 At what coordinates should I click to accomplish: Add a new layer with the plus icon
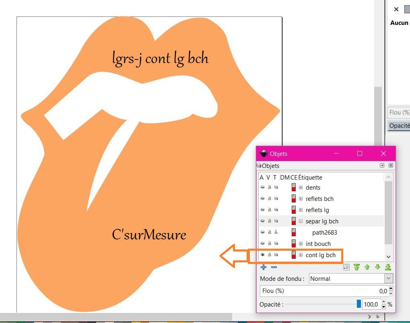click(264, 267)
